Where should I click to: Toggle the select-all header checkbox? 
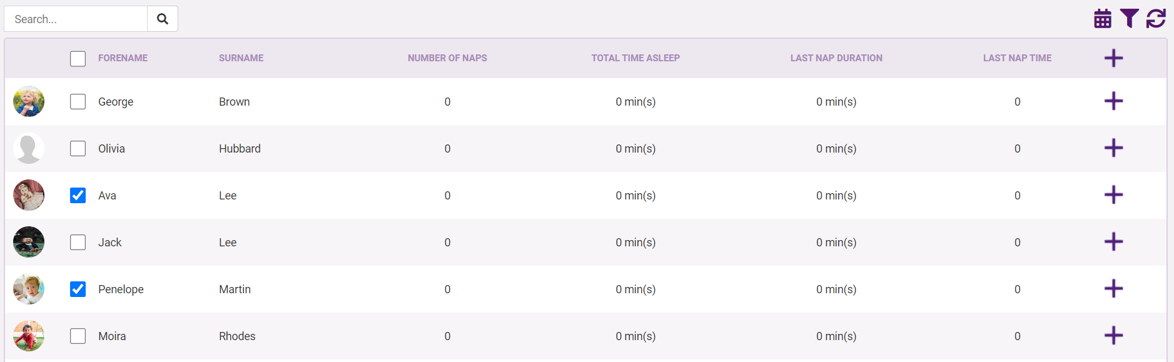[78, 59]
